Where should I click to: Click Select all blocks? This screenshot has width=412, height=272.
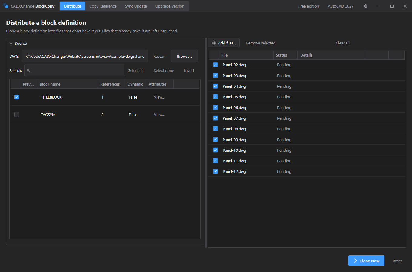(x=136, y=70)
